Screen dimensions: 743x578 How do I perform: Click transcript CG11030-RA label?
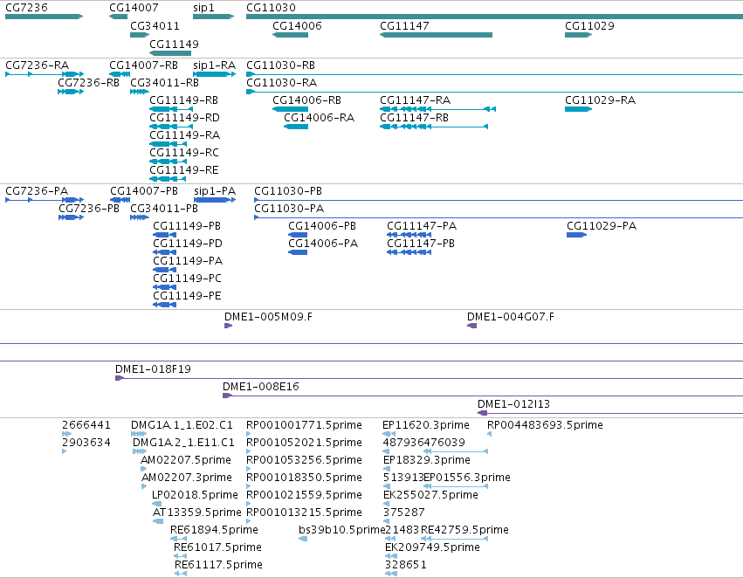click(x=281, y=82)
